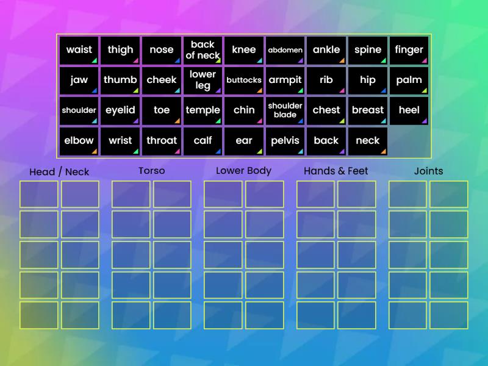This screenshot has width=488, height=366.
Task: Click the 'Lower Body' group heading
Action: point(243,171)
